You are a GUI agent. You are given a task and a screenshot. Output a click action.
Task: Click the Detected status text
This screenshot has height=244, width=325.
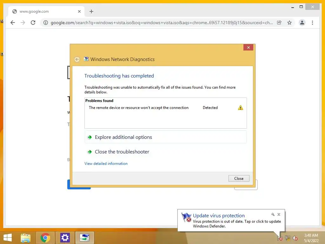coord(210,108)
